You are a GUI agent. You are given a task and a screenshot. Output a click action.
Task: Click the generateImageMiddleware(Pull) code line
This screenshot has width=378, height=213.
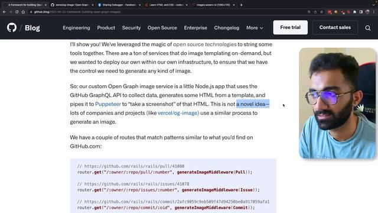(165, 172)
